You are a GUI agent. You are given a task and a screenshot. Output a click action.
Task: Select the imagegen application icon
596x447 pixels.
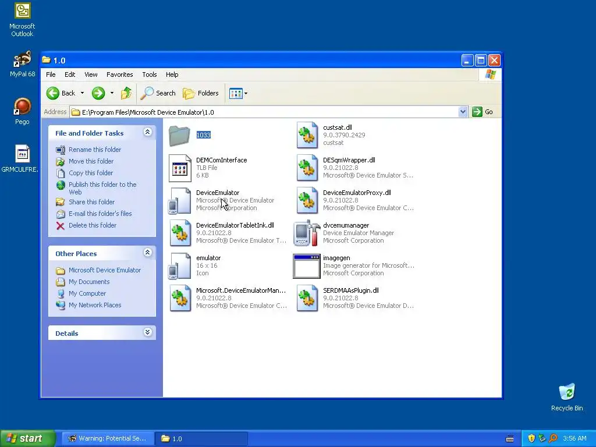click(306, 266)
